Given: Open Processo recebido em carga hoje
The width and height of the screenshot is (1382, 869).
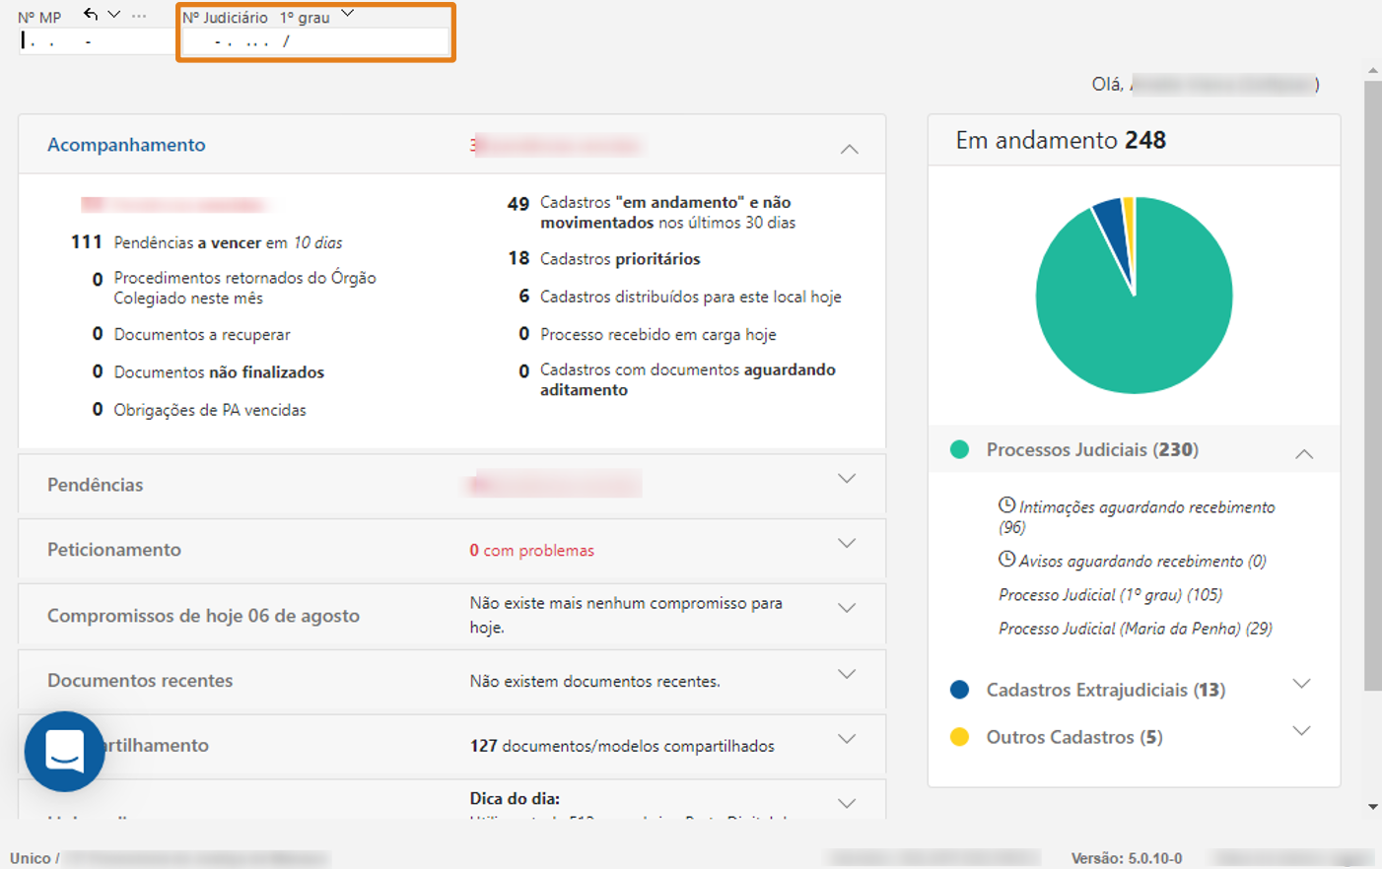Looking at the screenshot, I should pyautogui.click(x=648, y=335).
